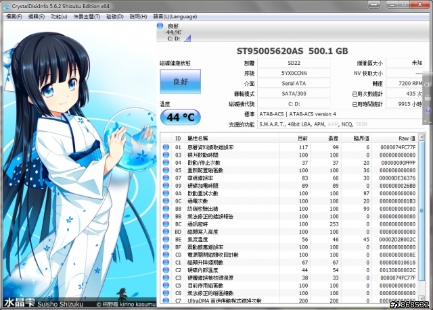Click the power-on hours field 9915 小時

tap(405, 104)
